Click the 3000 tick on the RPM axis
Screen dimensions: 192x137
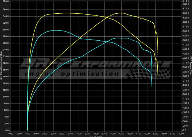pos(79,134)
